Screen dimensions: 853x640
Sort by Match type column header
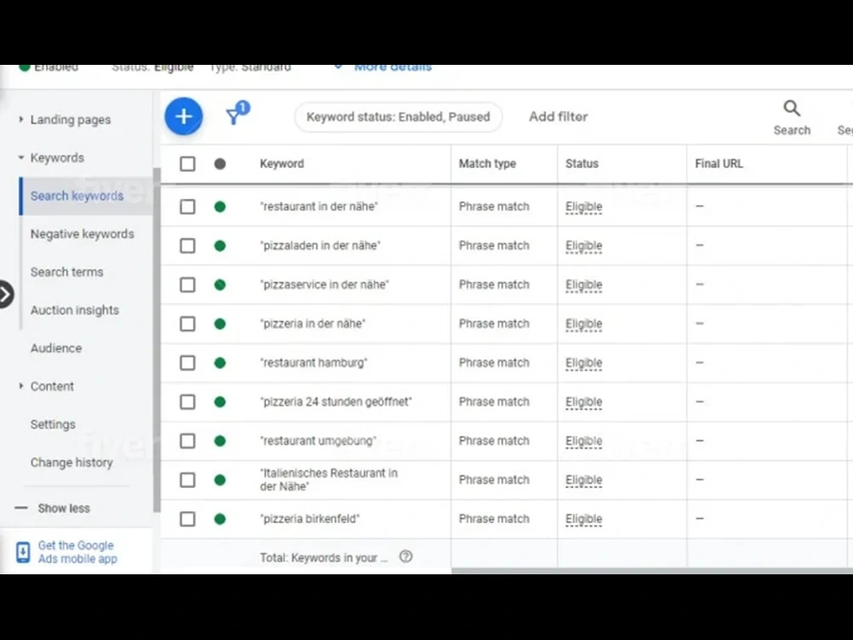click(x=487, y=164)
